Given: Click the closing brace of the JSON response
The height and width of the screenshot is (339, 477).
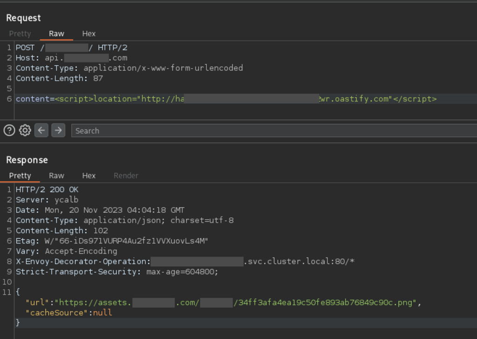Looking at the screenshot, I should pos(18,323).
